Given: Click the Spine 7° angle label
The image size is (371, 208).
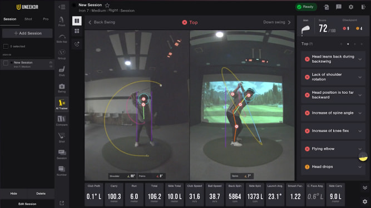Looking at the screenshot, I should click(242, 176).
